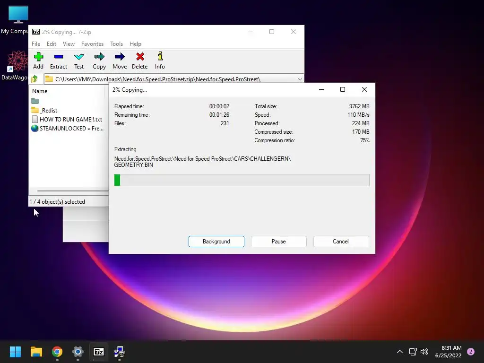Select the parent folder entry in file list

[x=35, y=101]
